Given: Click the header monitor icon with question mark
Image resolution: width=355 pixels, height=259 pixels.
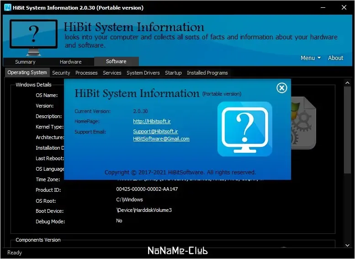Looking at the screenshot, I should tap(33, 38).
